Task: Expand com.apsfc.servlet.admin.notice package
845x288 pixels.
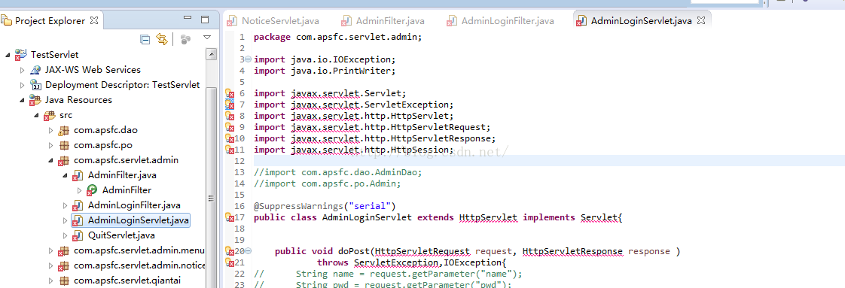Action: [51, 266]
